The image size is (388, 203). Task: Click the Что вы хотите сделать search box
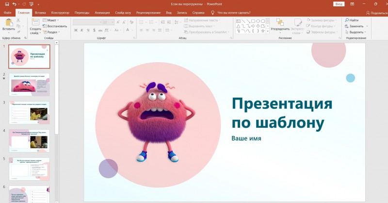[x=234, y=13]
